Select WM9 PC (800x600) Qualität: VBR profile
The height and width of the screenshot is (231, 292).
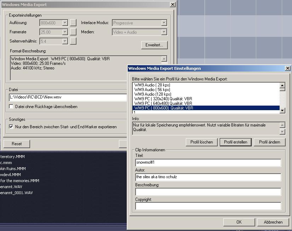[x=206, y=108]
